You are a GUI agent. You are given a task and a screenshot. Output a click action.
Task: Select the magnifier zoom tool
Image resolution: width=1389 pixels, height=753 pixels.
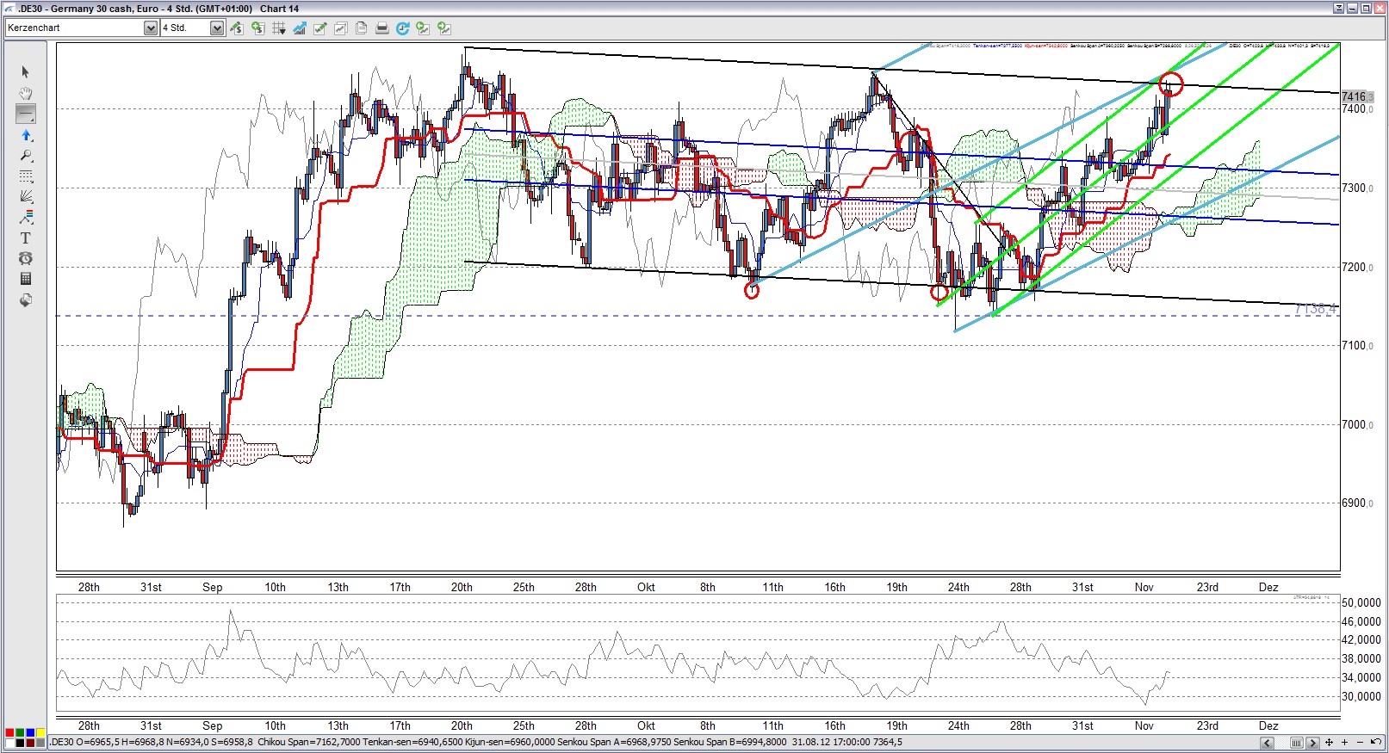(x=25, y=156)
